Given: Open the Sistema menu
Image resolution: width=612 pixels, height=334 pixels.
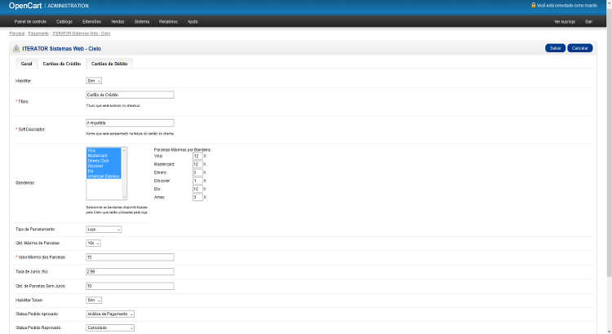Looking at the screenshot, I should [x=142, y=21].
